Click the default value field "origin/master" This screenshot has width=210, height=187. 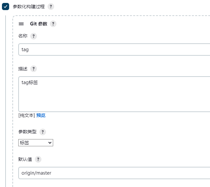(114, 173)
